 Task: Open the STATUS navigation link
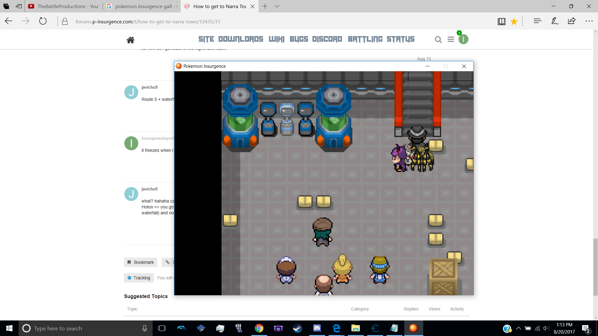click(401, 39)
